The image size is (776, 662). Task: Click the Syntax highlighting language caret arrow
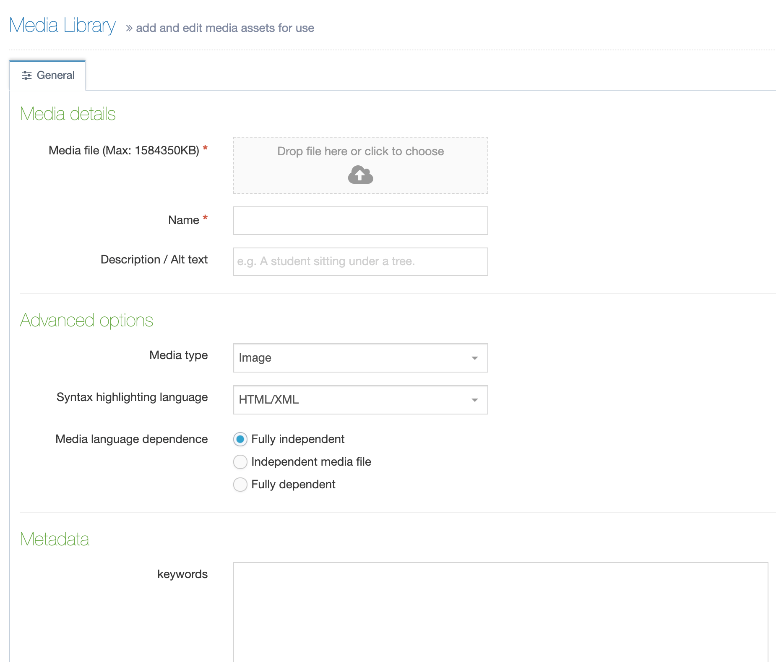click(x=474, y=400)
